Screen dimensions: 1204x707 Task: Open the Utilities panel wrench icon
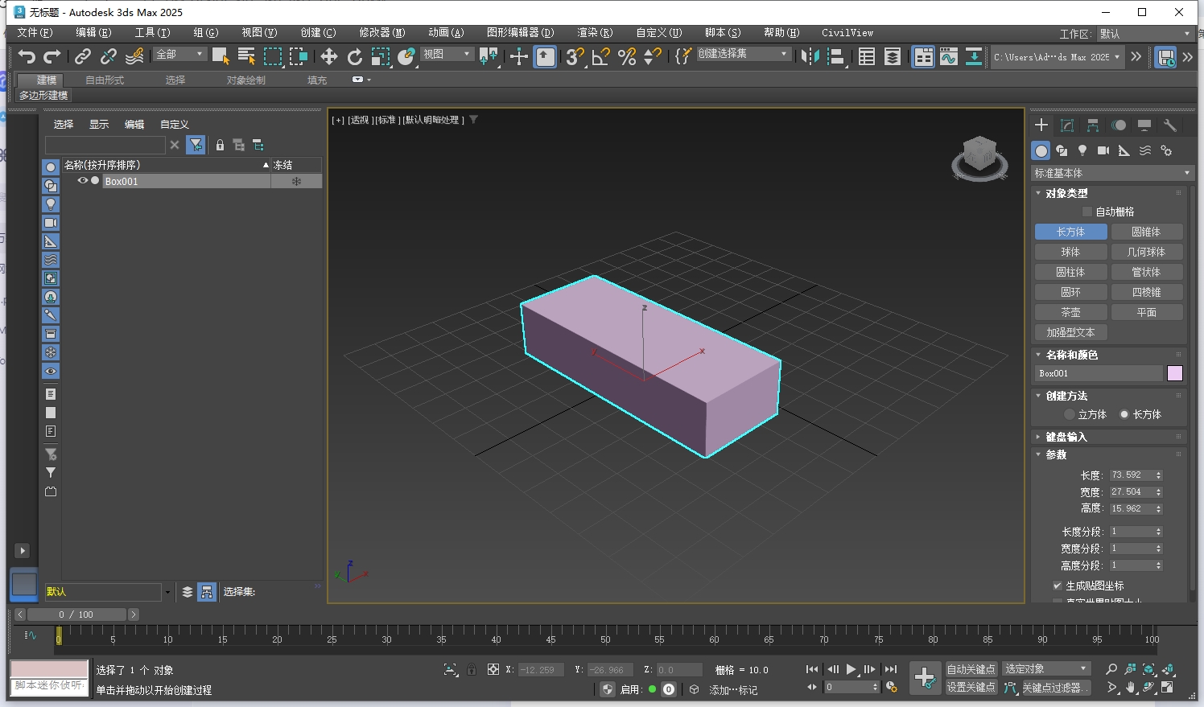(1169, 125)
